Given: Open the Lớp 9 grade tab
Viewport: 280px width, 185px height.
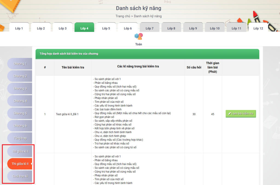Looking at the screenshot, I should coord(193,27).
